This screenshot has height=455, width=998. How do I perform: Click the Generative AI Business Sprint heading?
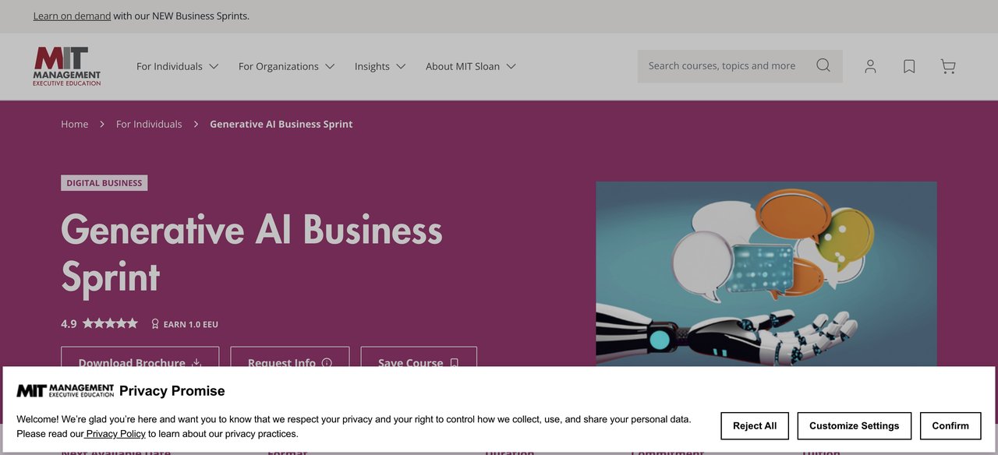[252, 252]
